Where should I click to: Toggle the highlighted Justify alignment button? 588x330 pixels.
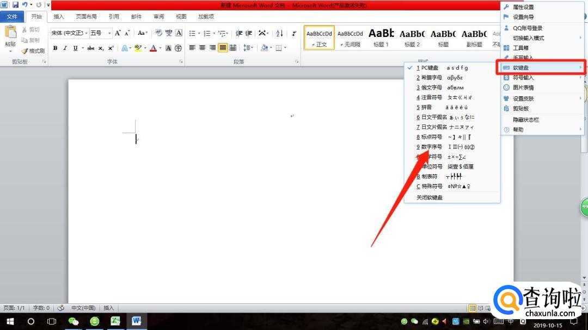point(223,48)
